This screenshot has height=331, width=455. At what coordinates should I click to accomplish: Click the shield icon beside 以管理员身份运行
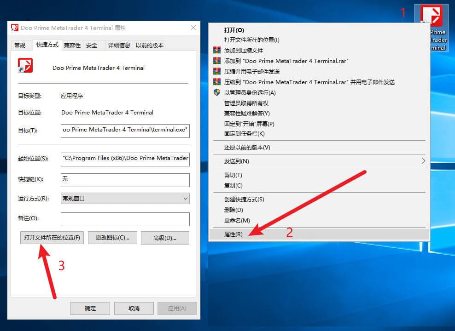tap(217, 92)
